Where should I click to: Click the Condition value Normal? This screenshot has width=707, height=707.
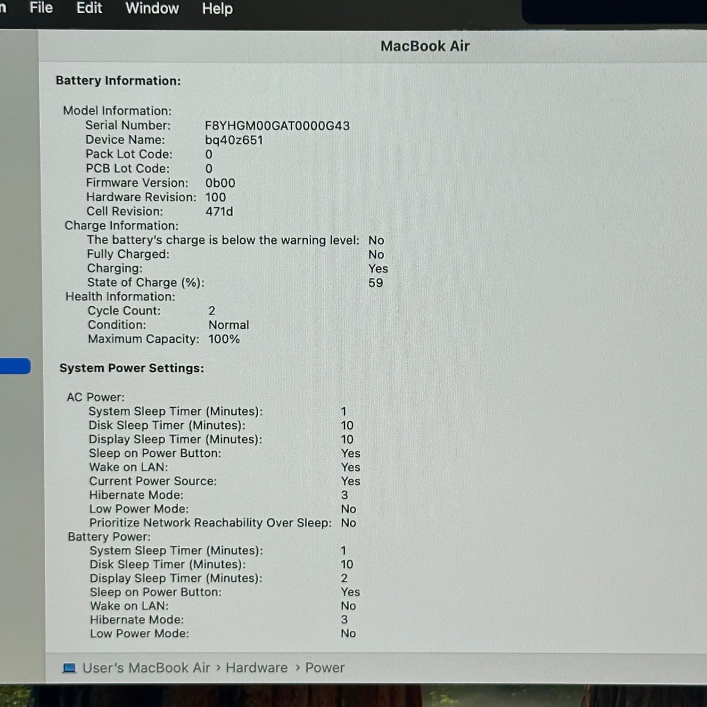tap(229, 325)
